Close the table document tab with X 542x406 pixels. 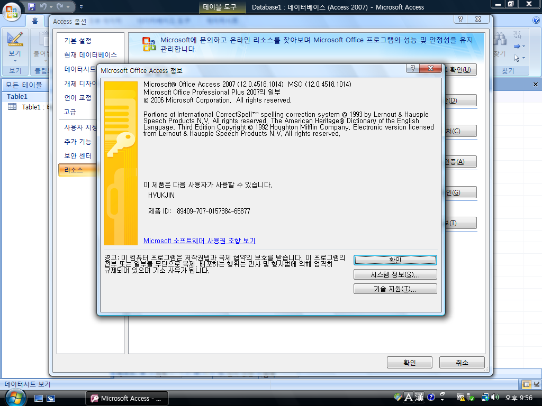coord(536,84)
